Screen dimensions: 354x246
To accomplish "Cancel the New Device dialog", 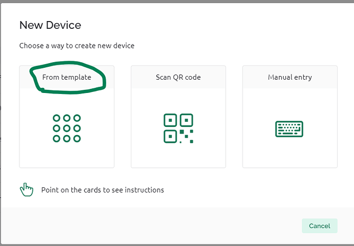I will click(x=320, y=225).
